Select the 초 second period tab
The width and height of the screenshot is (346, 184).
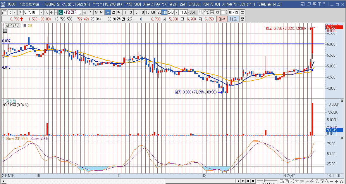coord(113,12)
